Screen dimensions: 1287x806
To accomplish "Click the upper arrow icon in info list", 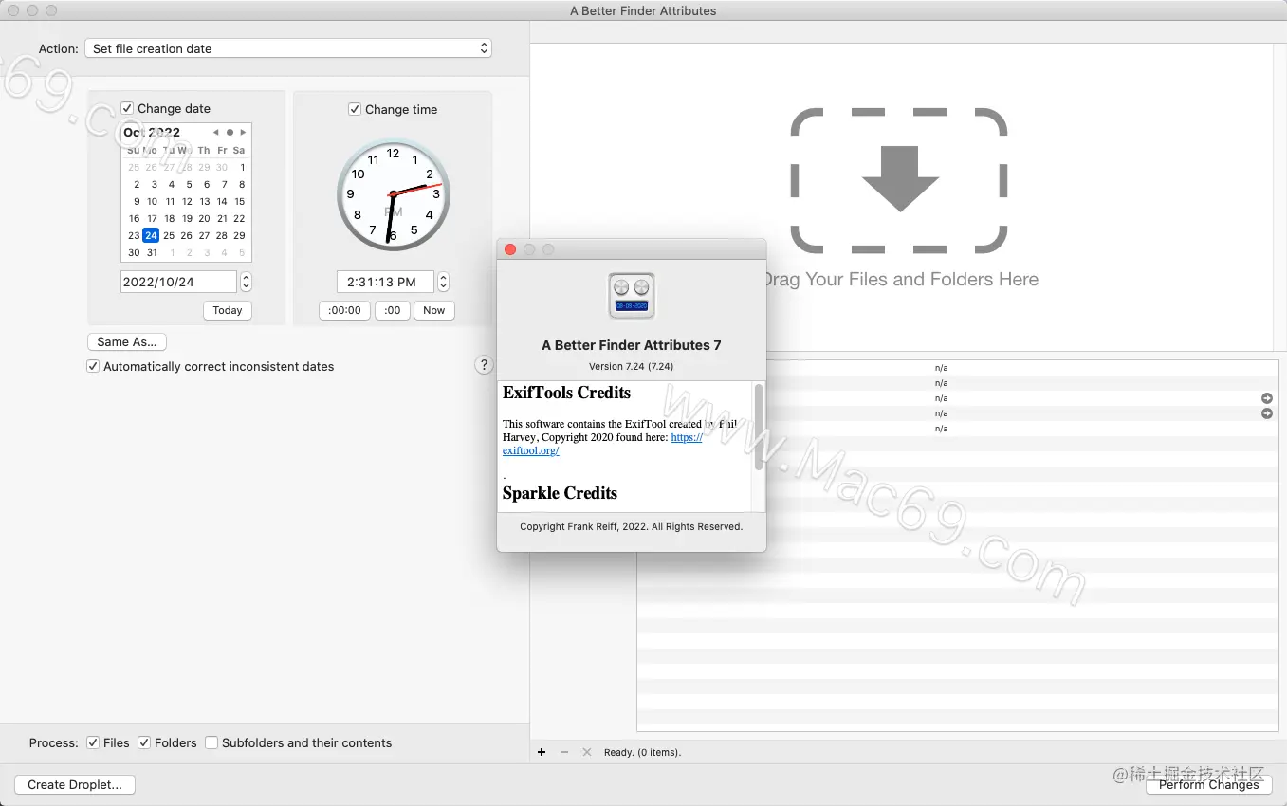I will (1267, 398).
